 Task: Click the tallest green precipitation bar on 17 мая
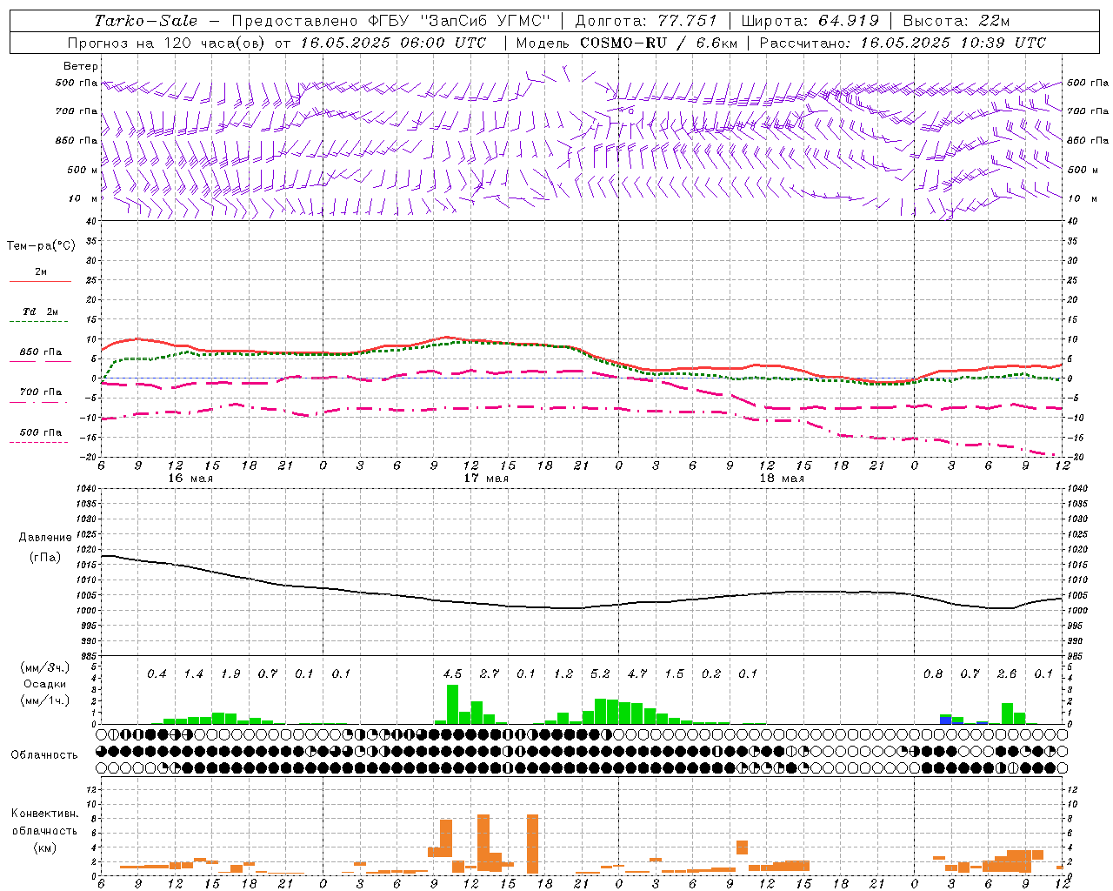[452, 705]
